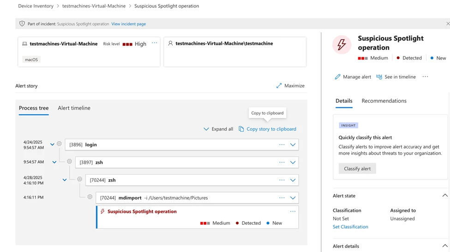This screenshot has width=450, height=252.
Task: Click the ellipsis next to See in timeline
Action: point(425,77)
